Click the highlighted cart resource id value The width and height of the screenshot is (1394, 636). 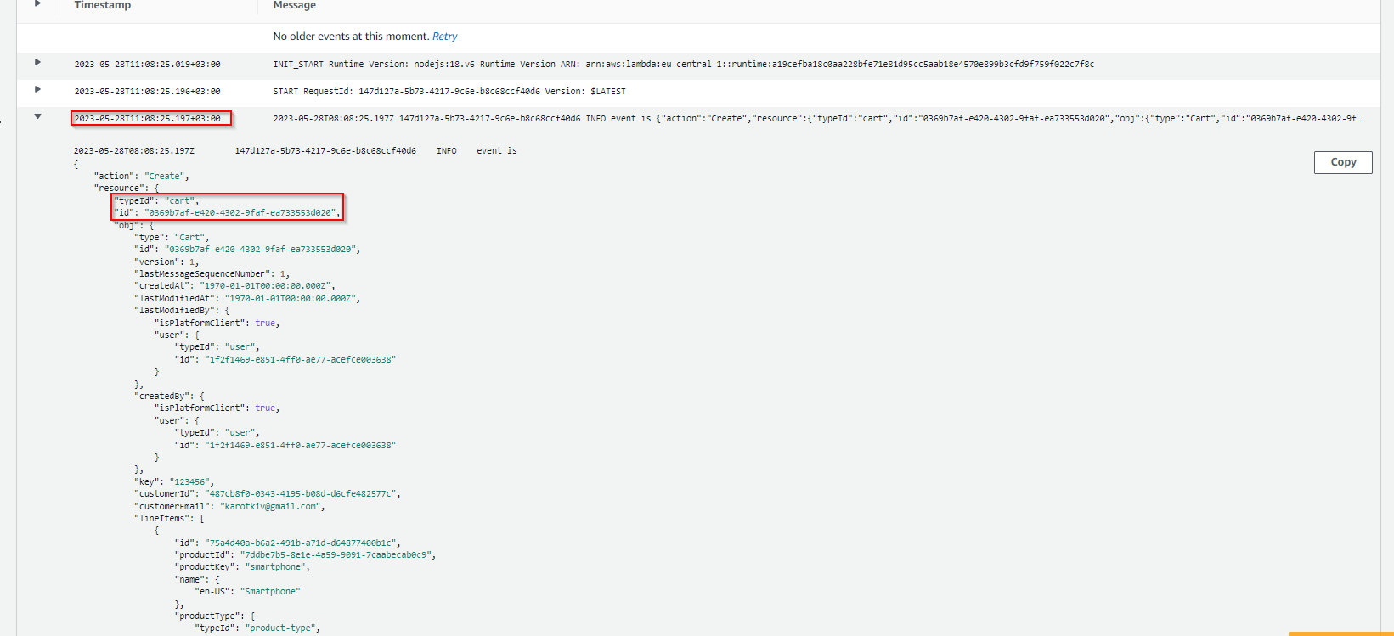240,213
